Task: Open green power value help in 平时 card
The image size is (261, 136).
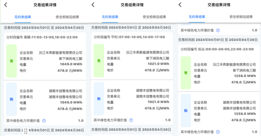Action: (x=131, y=120)
